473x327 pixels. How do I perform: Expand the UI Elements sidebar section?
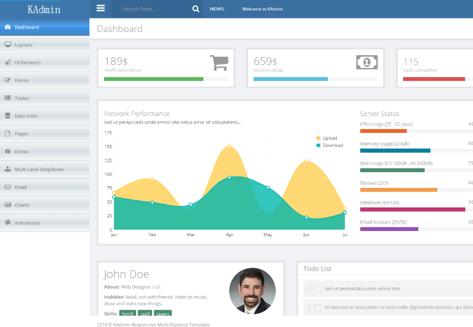click(27, 62)
